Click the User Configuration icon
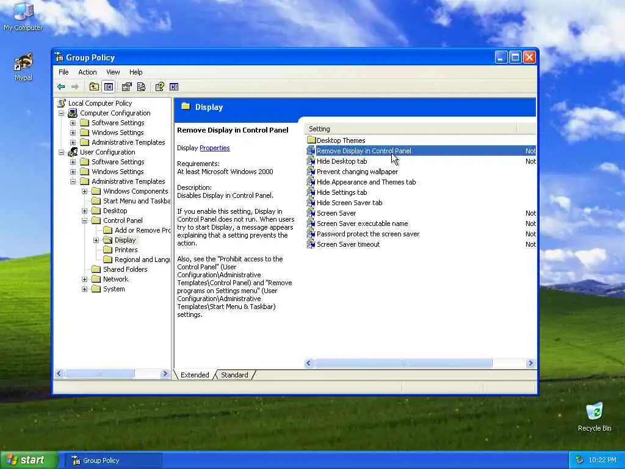This screenshot has width=625, height=469. tap(73, 152)
